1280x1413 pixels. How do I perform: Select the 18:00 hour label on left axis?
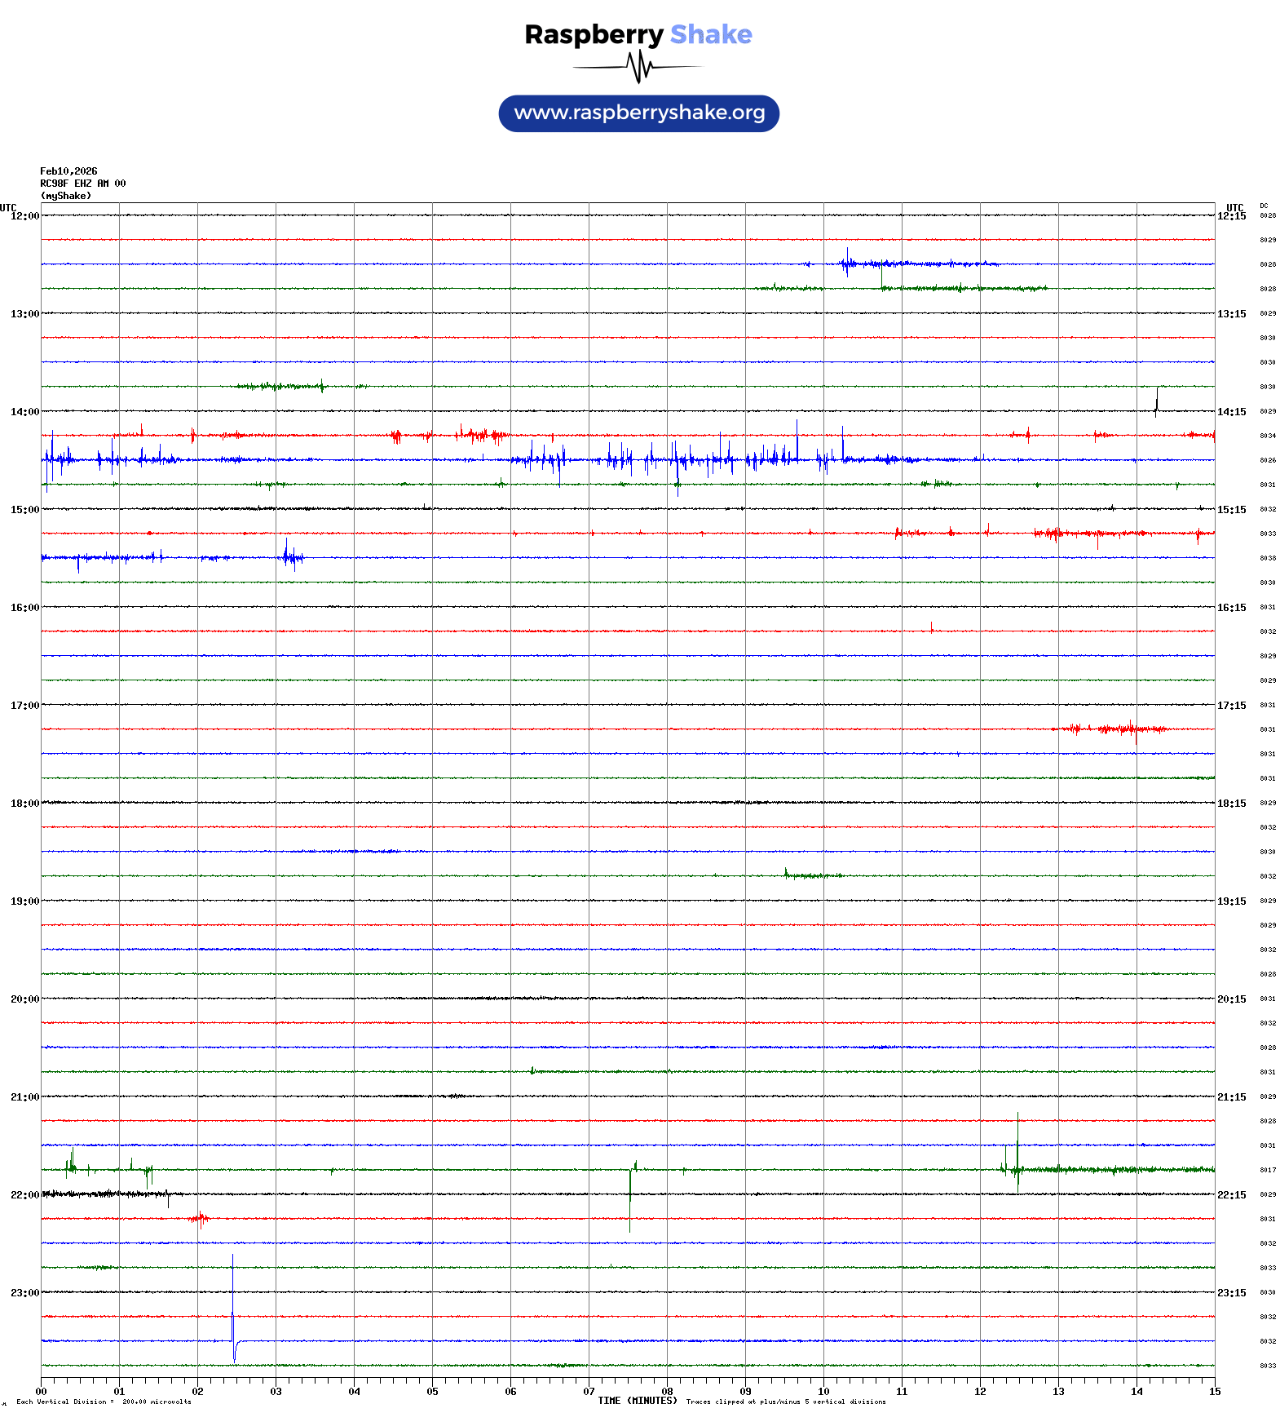click(24, 804)
